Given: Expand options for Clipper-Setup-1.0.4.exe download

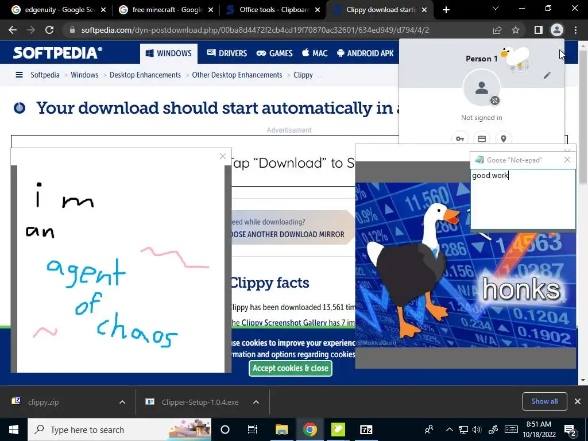Looking at the screenshot, I should pyautogui.click(x=256, y=402).
